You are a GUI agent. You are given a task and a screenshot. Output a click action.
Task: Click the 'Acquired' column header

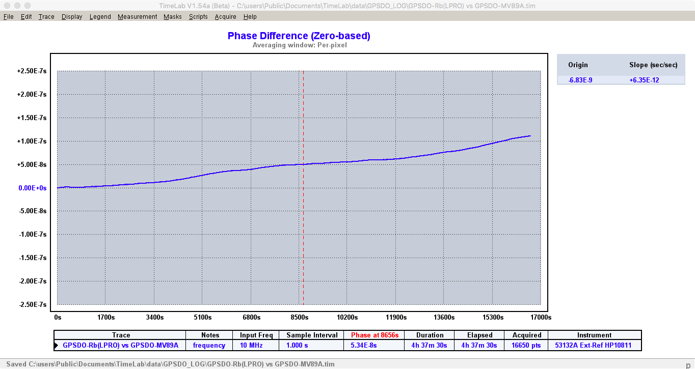coord(527,335)
